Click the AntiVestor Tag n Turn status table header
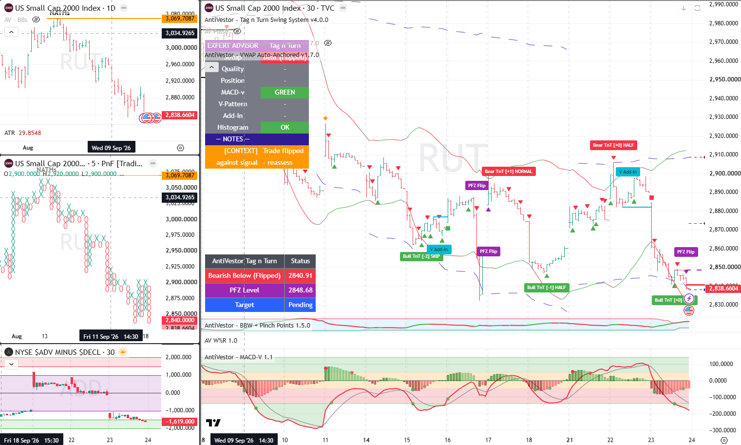741x445 pixels. 260,261
